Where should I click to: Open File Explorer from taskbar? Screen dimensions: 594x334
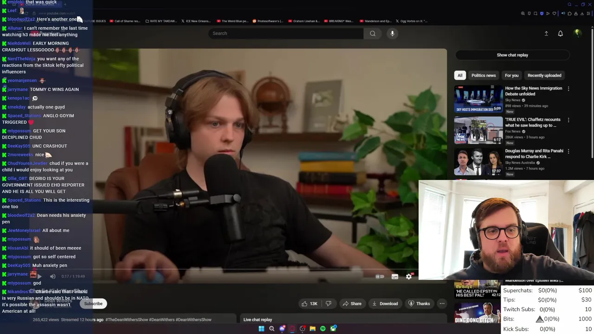coord(313,328)
